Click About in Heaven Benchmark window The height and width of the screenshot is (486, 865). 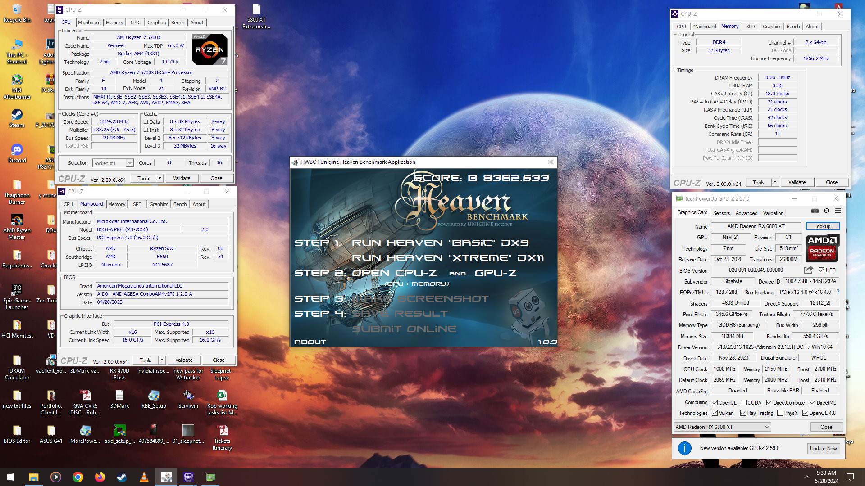[310, 342]
